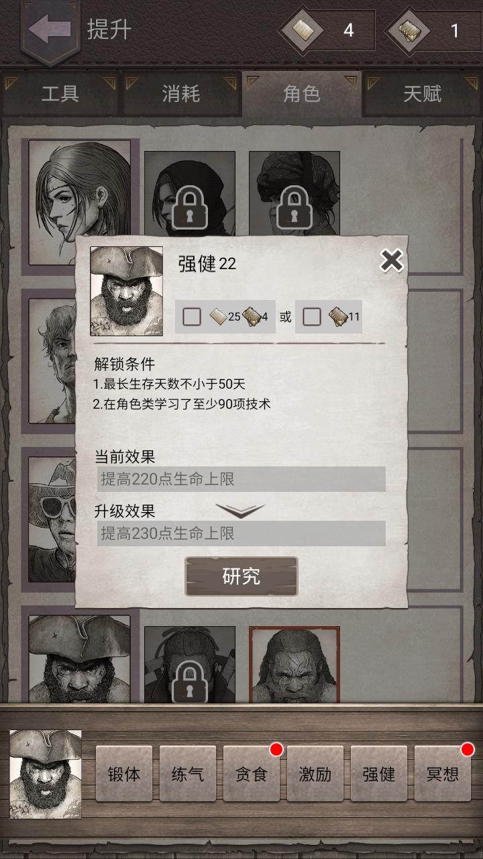This screenshot has width=483, height=859.
Task: Tap the paper scroll resource icon
Action: coord(302,30)
